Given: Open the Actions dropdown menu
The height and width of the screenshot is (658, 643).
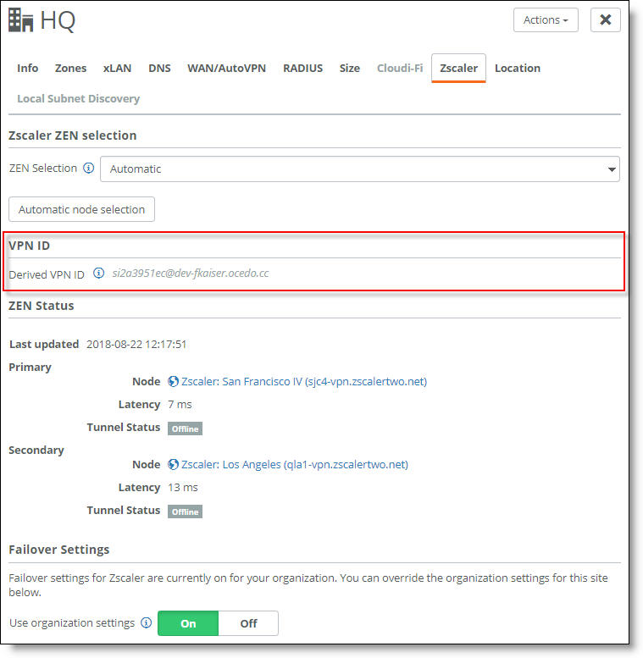Looking at the screenshot, I should click(546, 19).
